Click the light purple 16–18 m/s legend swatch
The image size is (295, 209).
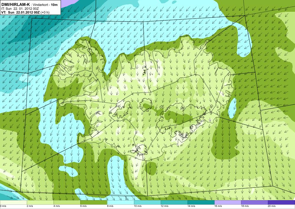(228, 203)
